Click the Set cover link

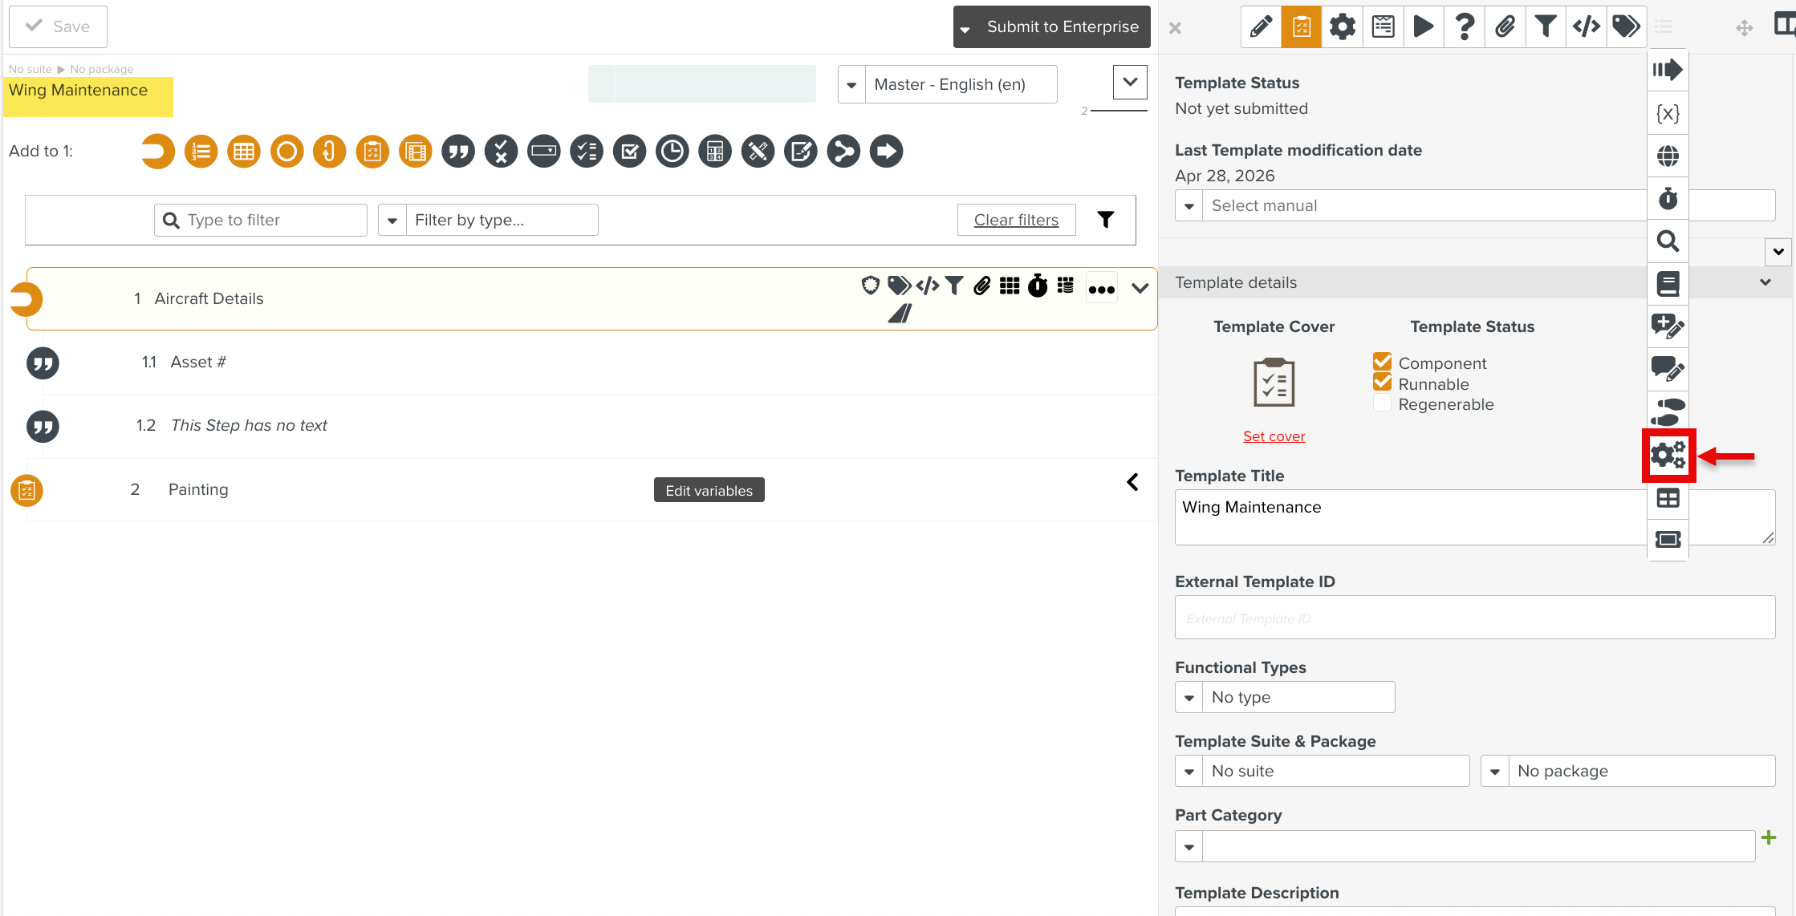1274,436
